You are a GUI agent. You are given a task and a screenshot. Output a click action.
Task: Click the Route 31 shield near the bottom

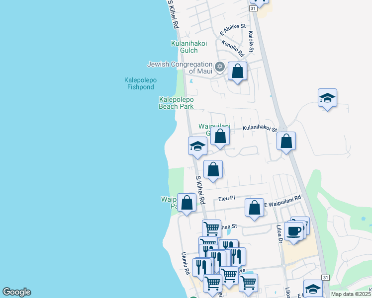point(326,278)
